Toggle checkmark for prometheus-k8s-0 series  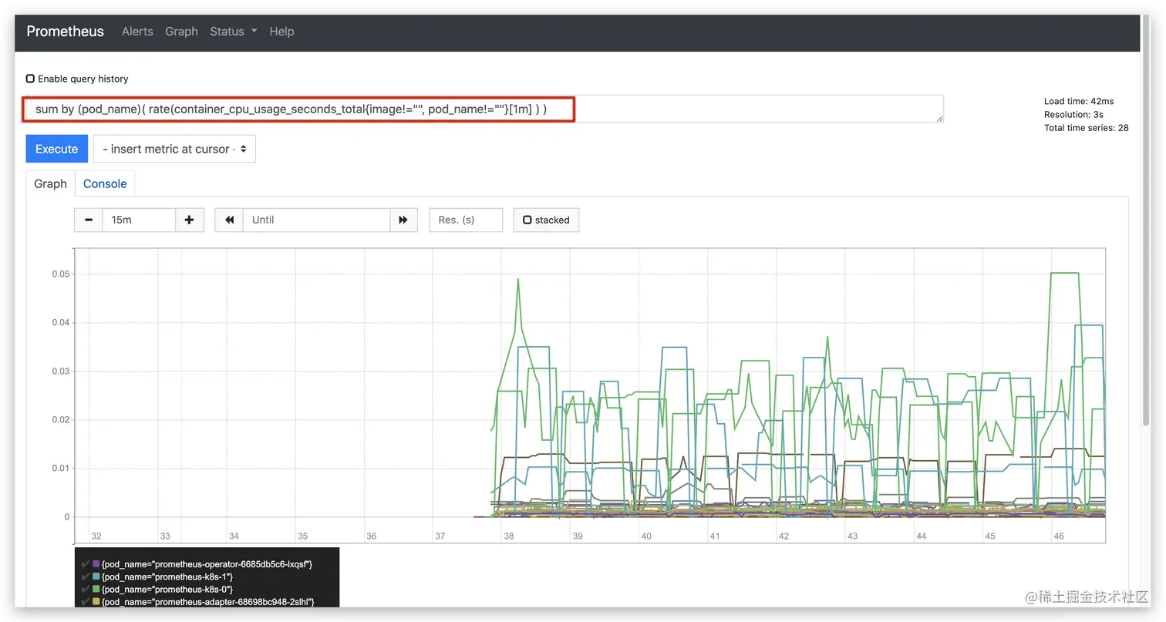(86, 589)
